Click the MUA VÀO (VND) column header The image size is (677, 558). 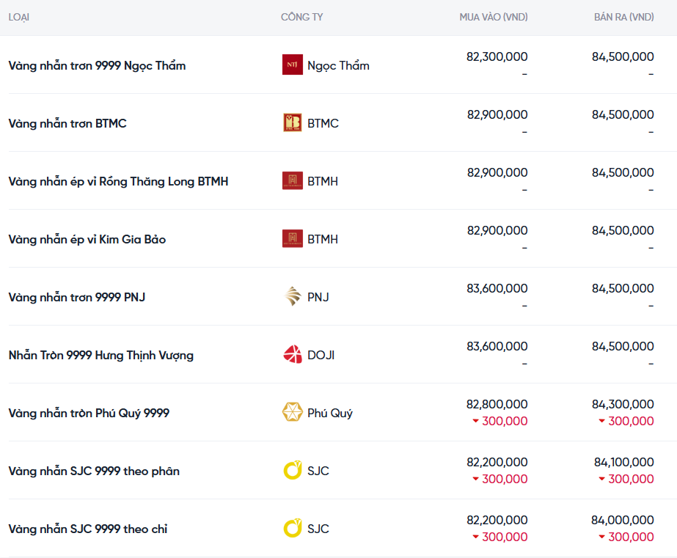[494, 17]
